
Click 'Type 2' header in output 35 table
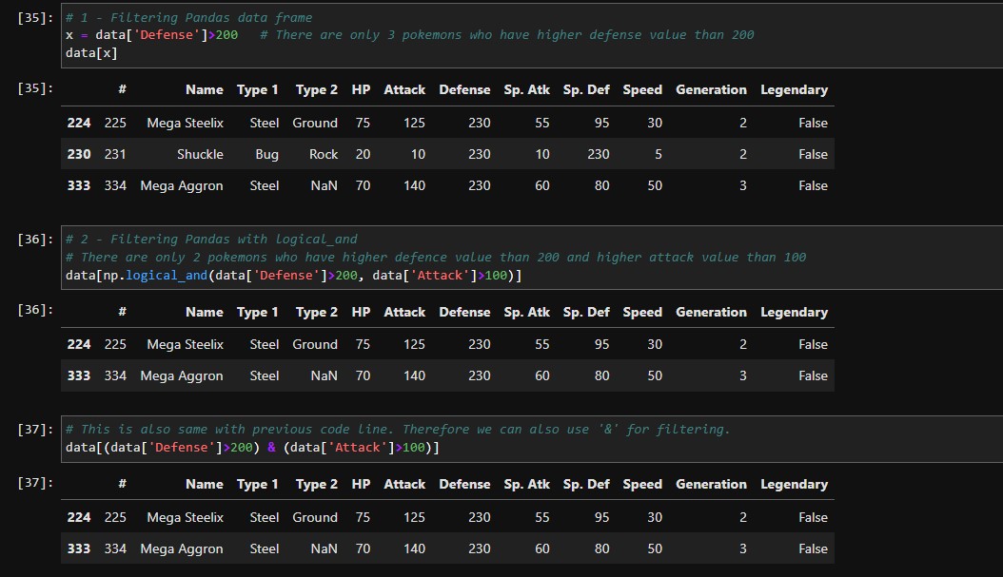click(317, 90)
